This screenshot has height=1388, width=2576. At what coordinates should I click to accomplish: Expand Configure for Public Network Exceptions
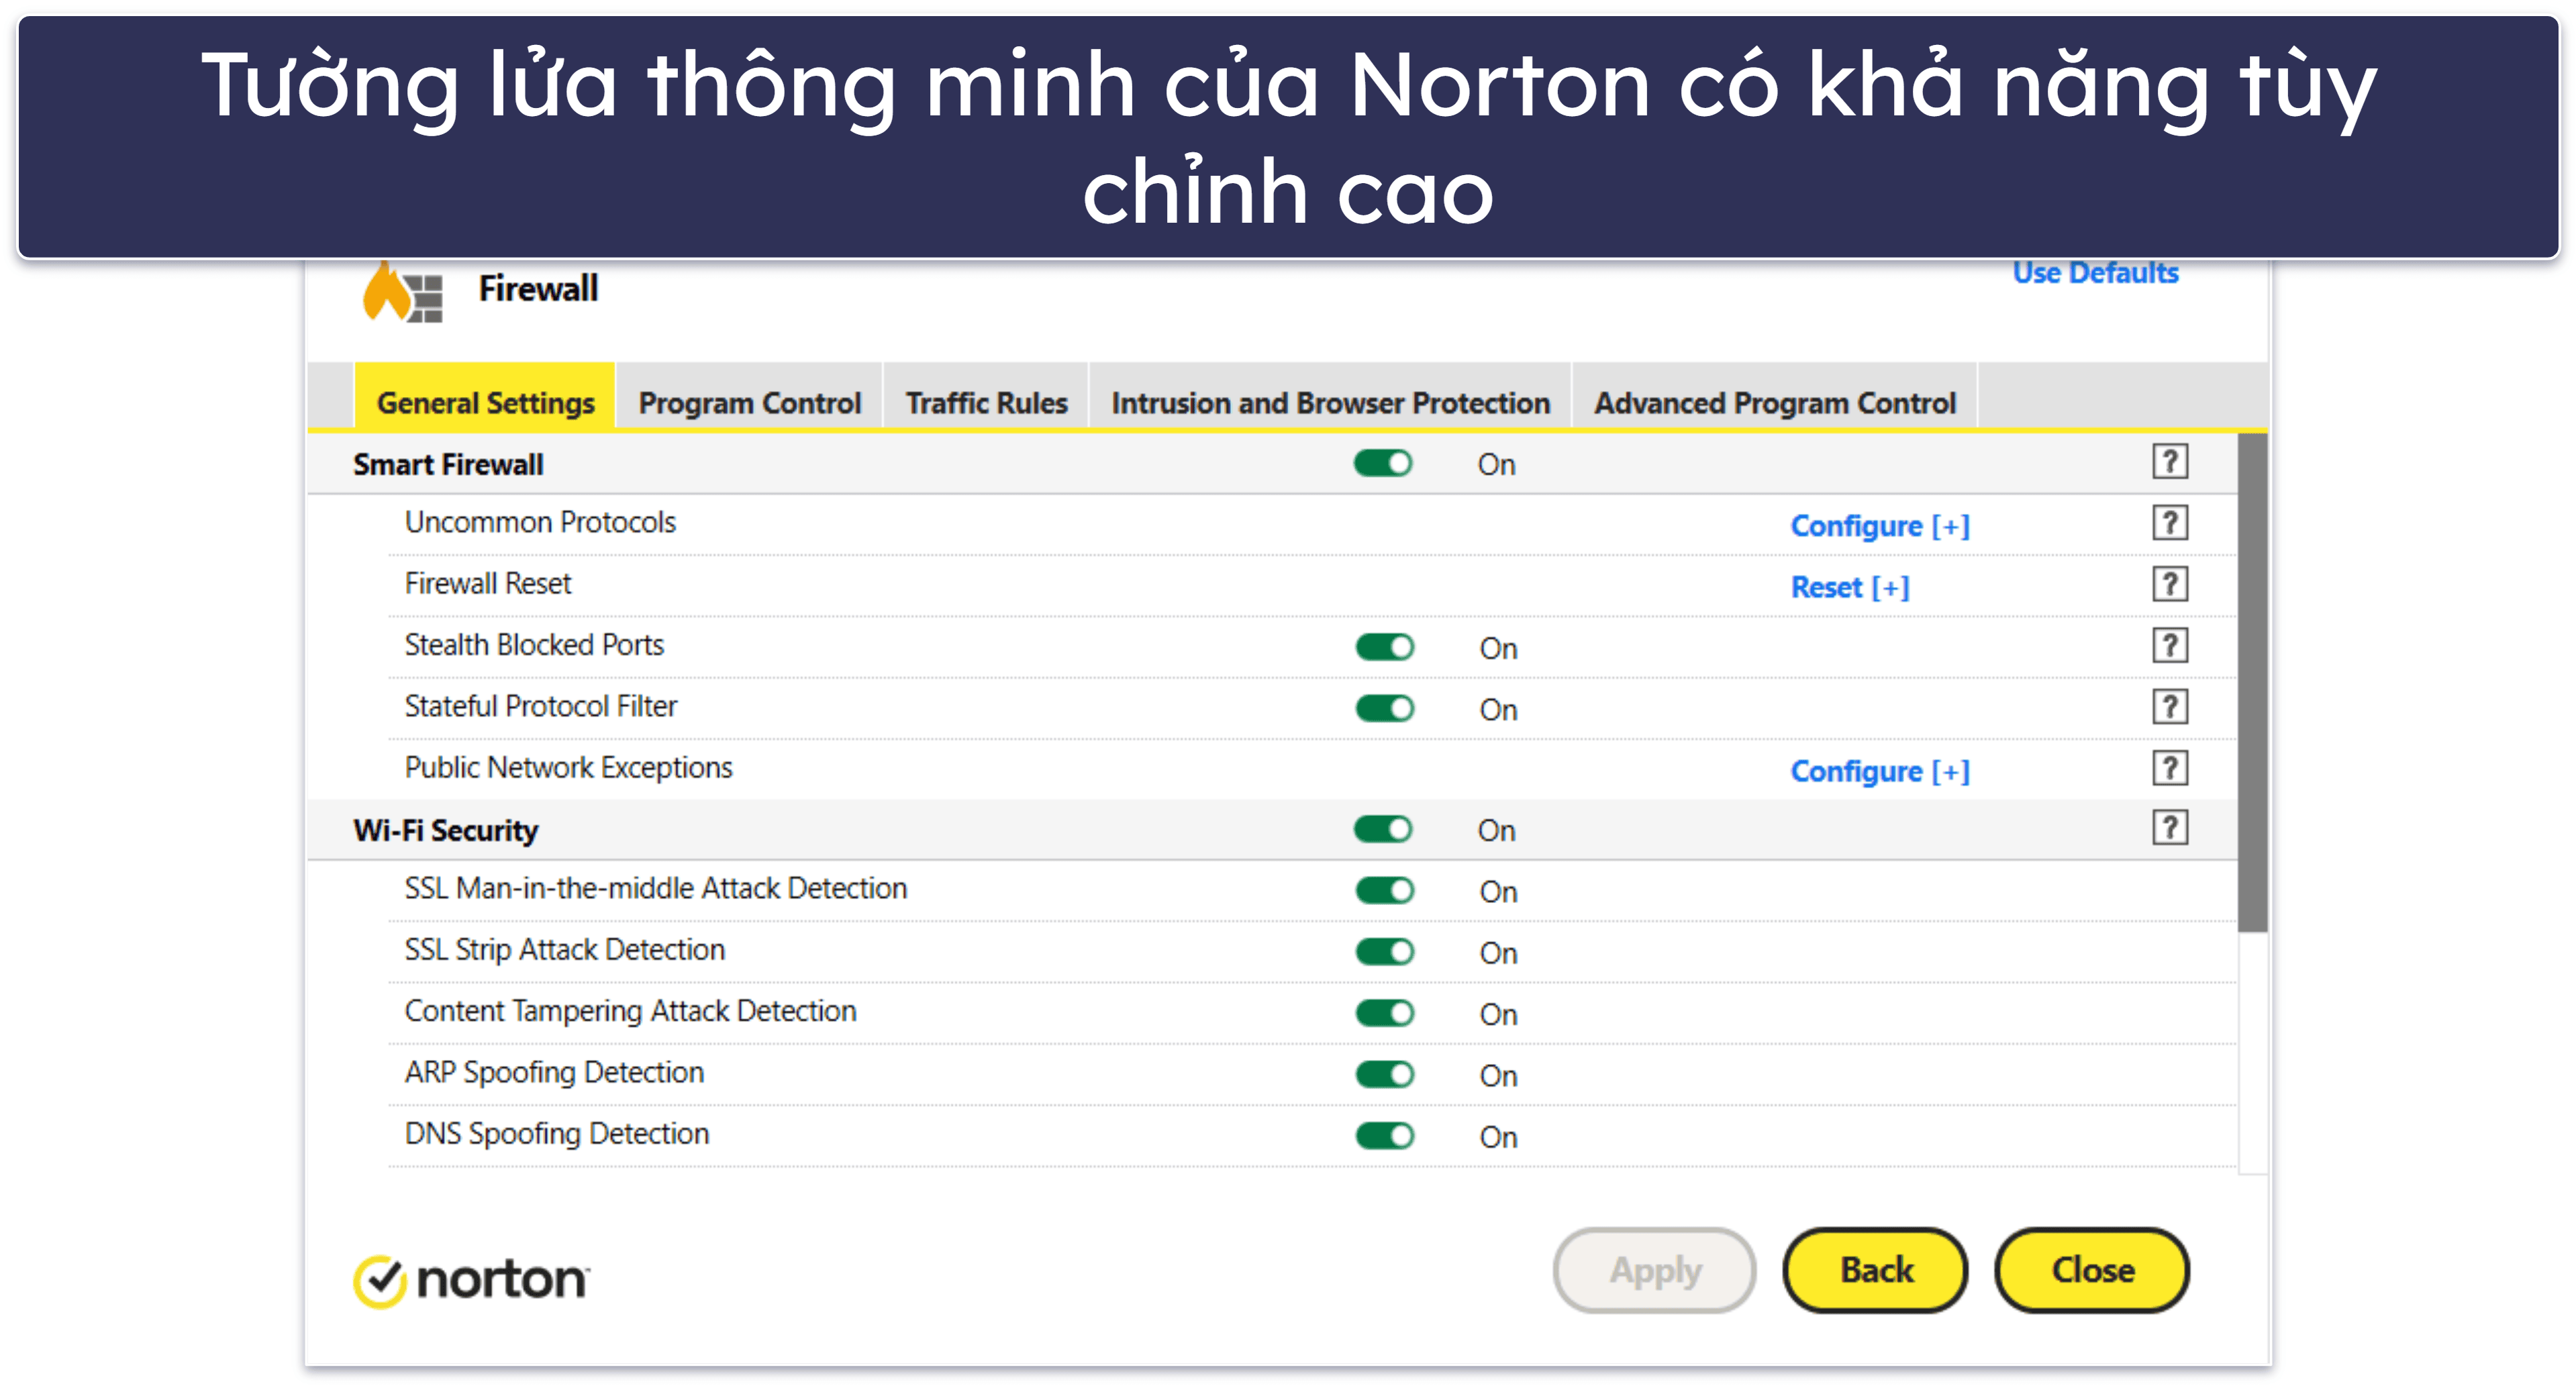(1880, 771)
